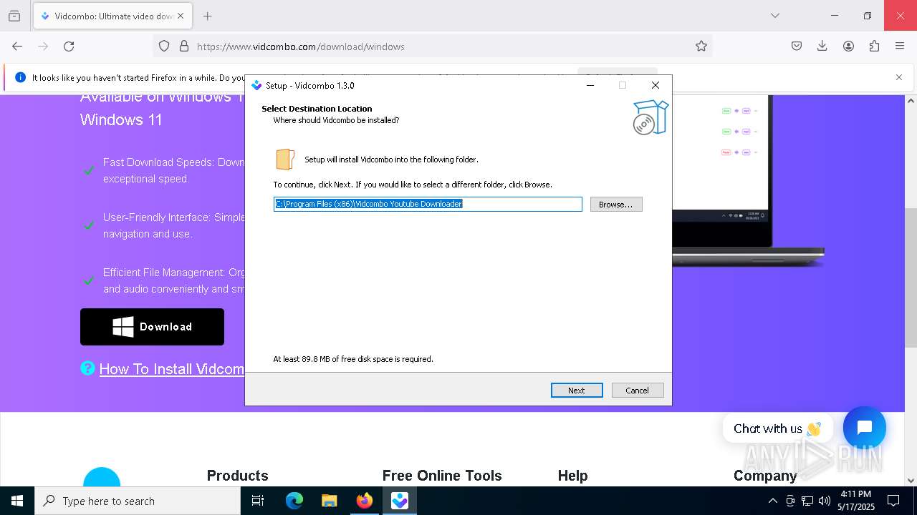Click the page scrollbar down arrow
This screenshot has height=515, width=917.
[911, 481]
